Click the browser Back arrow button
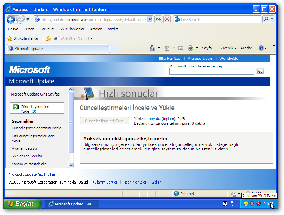 11,20
